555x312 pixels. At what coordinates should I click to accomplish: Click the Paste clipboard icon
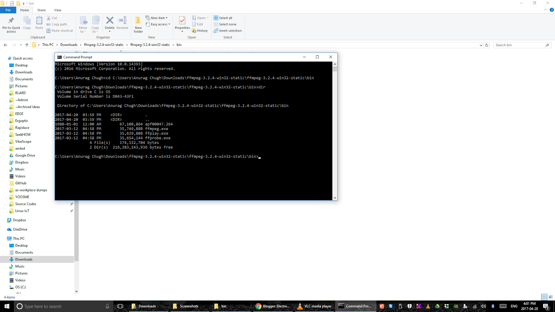[x=39, y=20]
